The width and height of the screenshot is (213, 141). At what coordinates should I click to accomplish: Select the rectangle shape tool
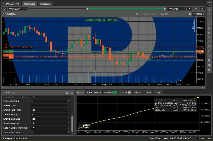209,47
